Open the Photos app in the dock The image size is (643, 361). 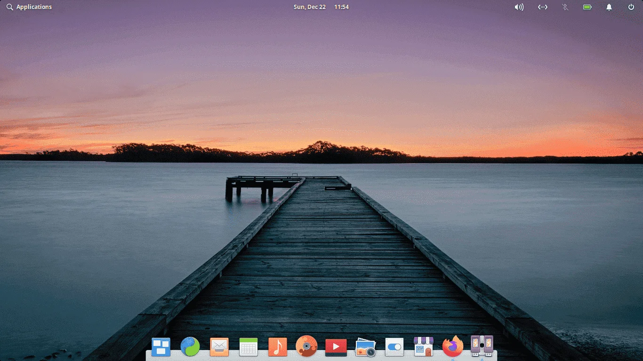tap(365, 347)
